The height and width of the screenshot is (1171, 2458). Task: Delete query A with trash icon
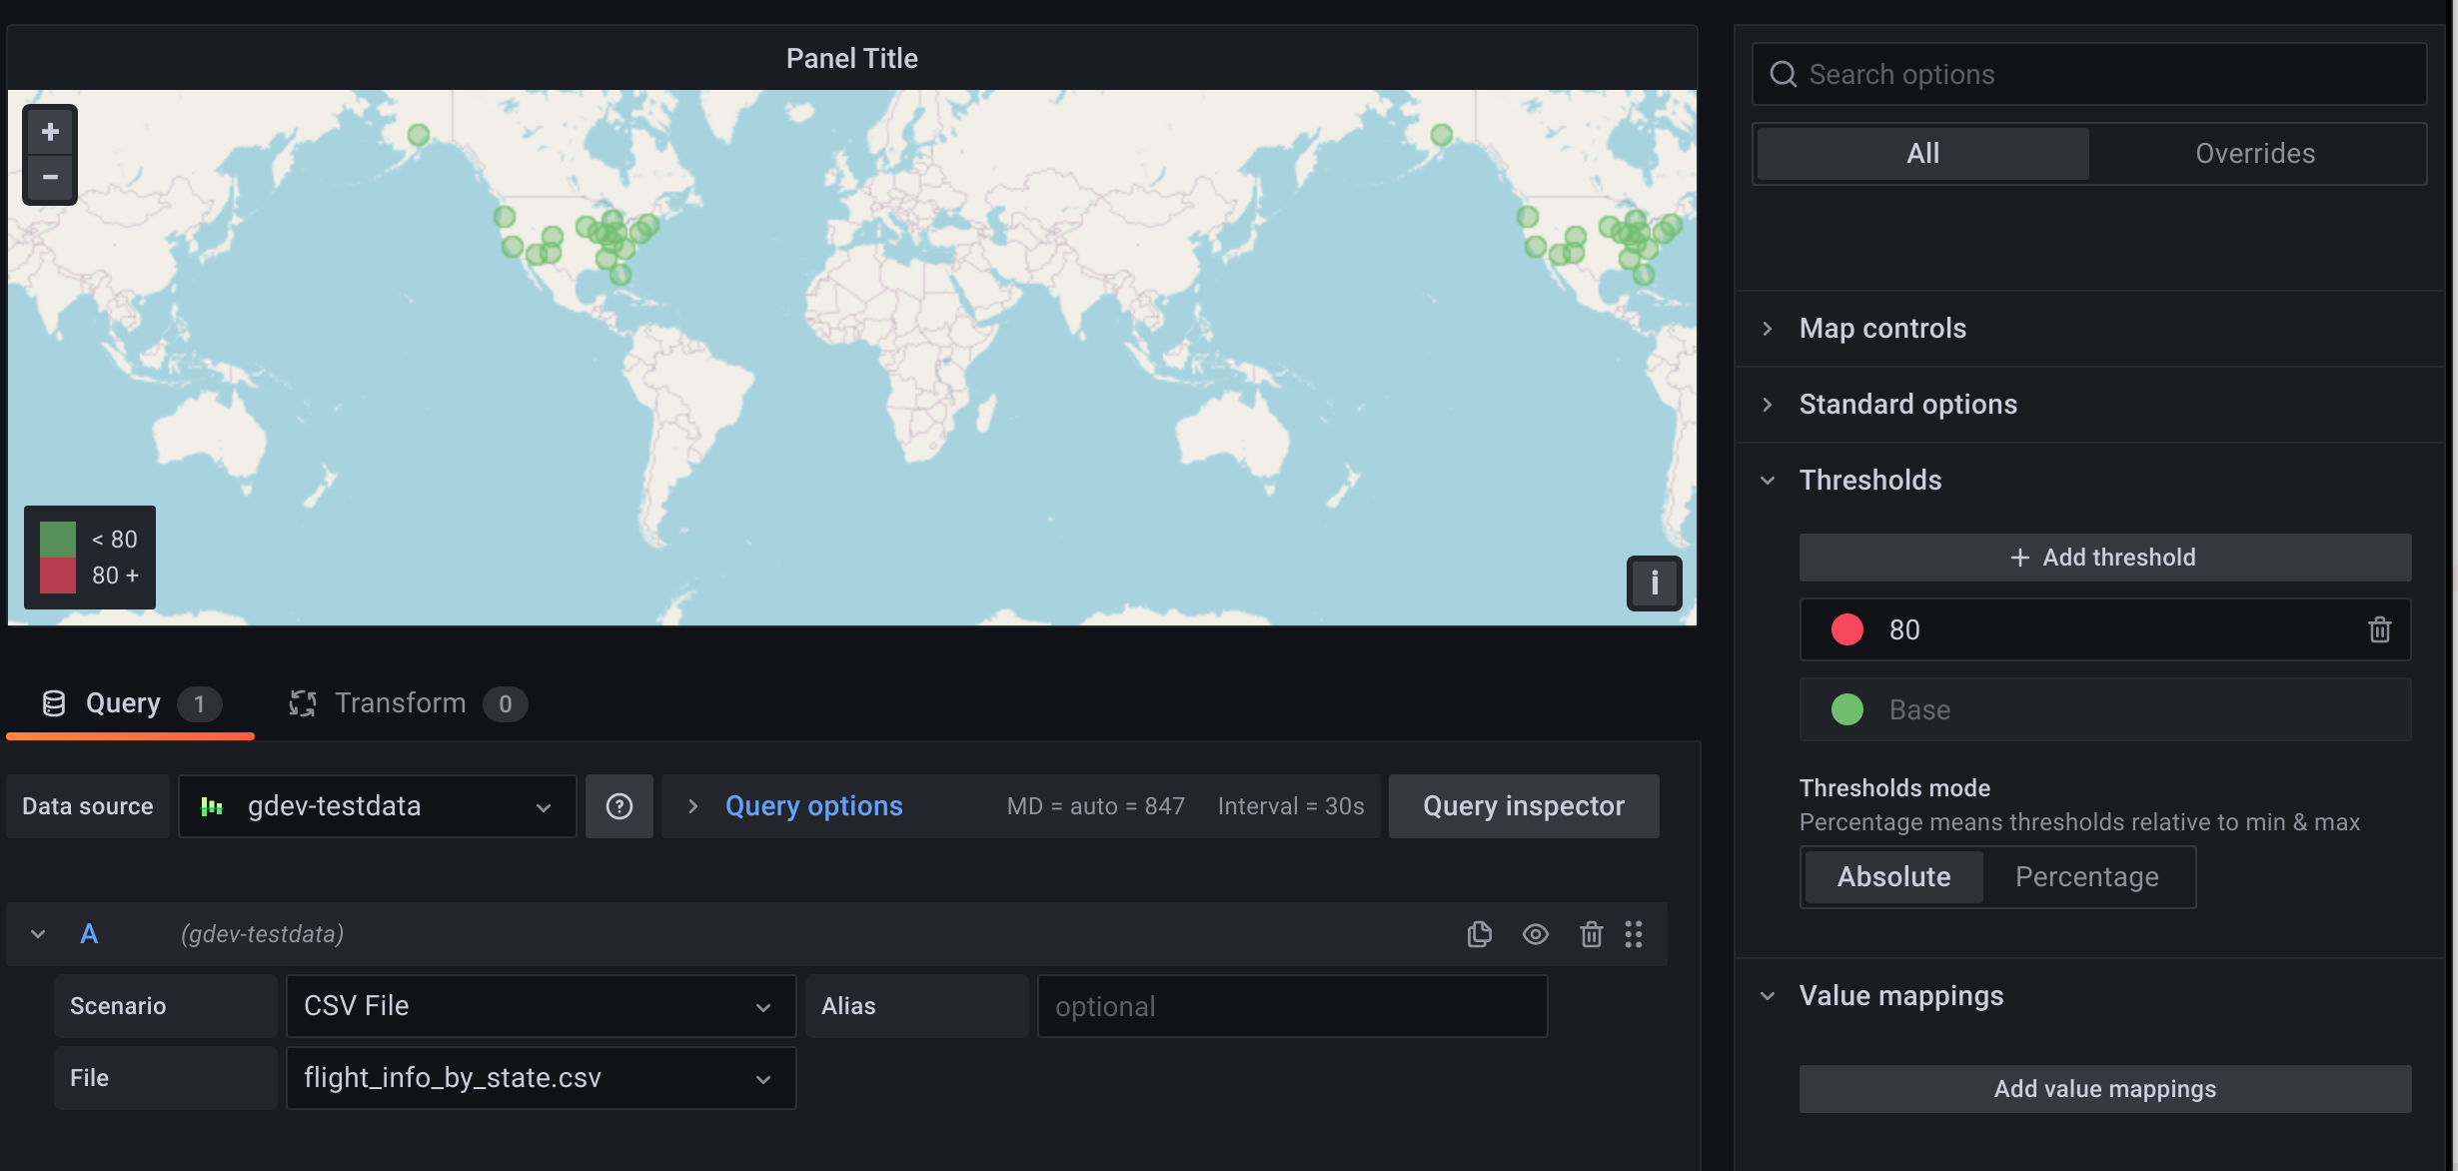[x=1591, y=934]
